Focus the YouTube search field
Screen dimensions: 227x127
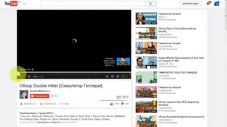point(92,4)
